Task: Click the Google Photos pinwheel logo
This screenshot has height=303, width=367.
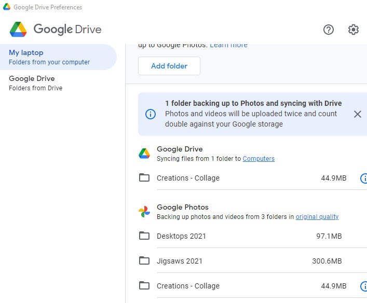Action: click(144, 212)
